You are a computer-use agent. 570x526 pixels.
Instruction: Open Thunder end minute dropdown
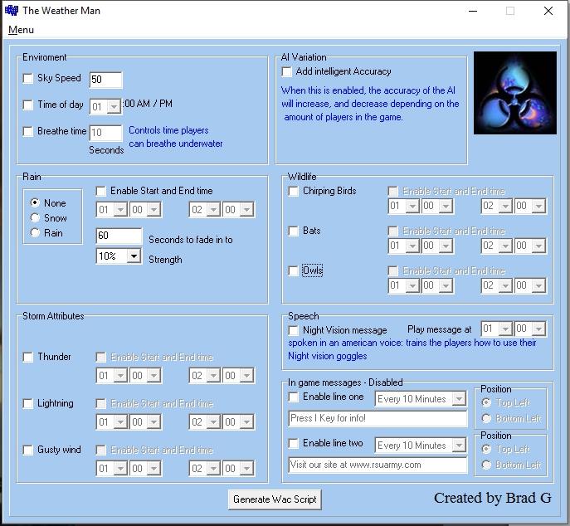point(238,376)
